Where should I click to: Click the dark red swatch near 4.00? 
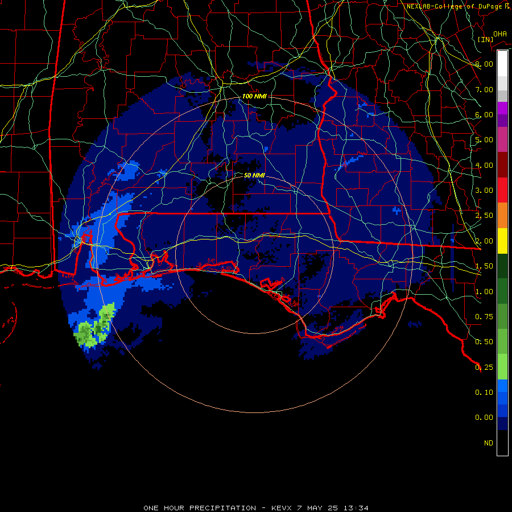click(502, 165)
